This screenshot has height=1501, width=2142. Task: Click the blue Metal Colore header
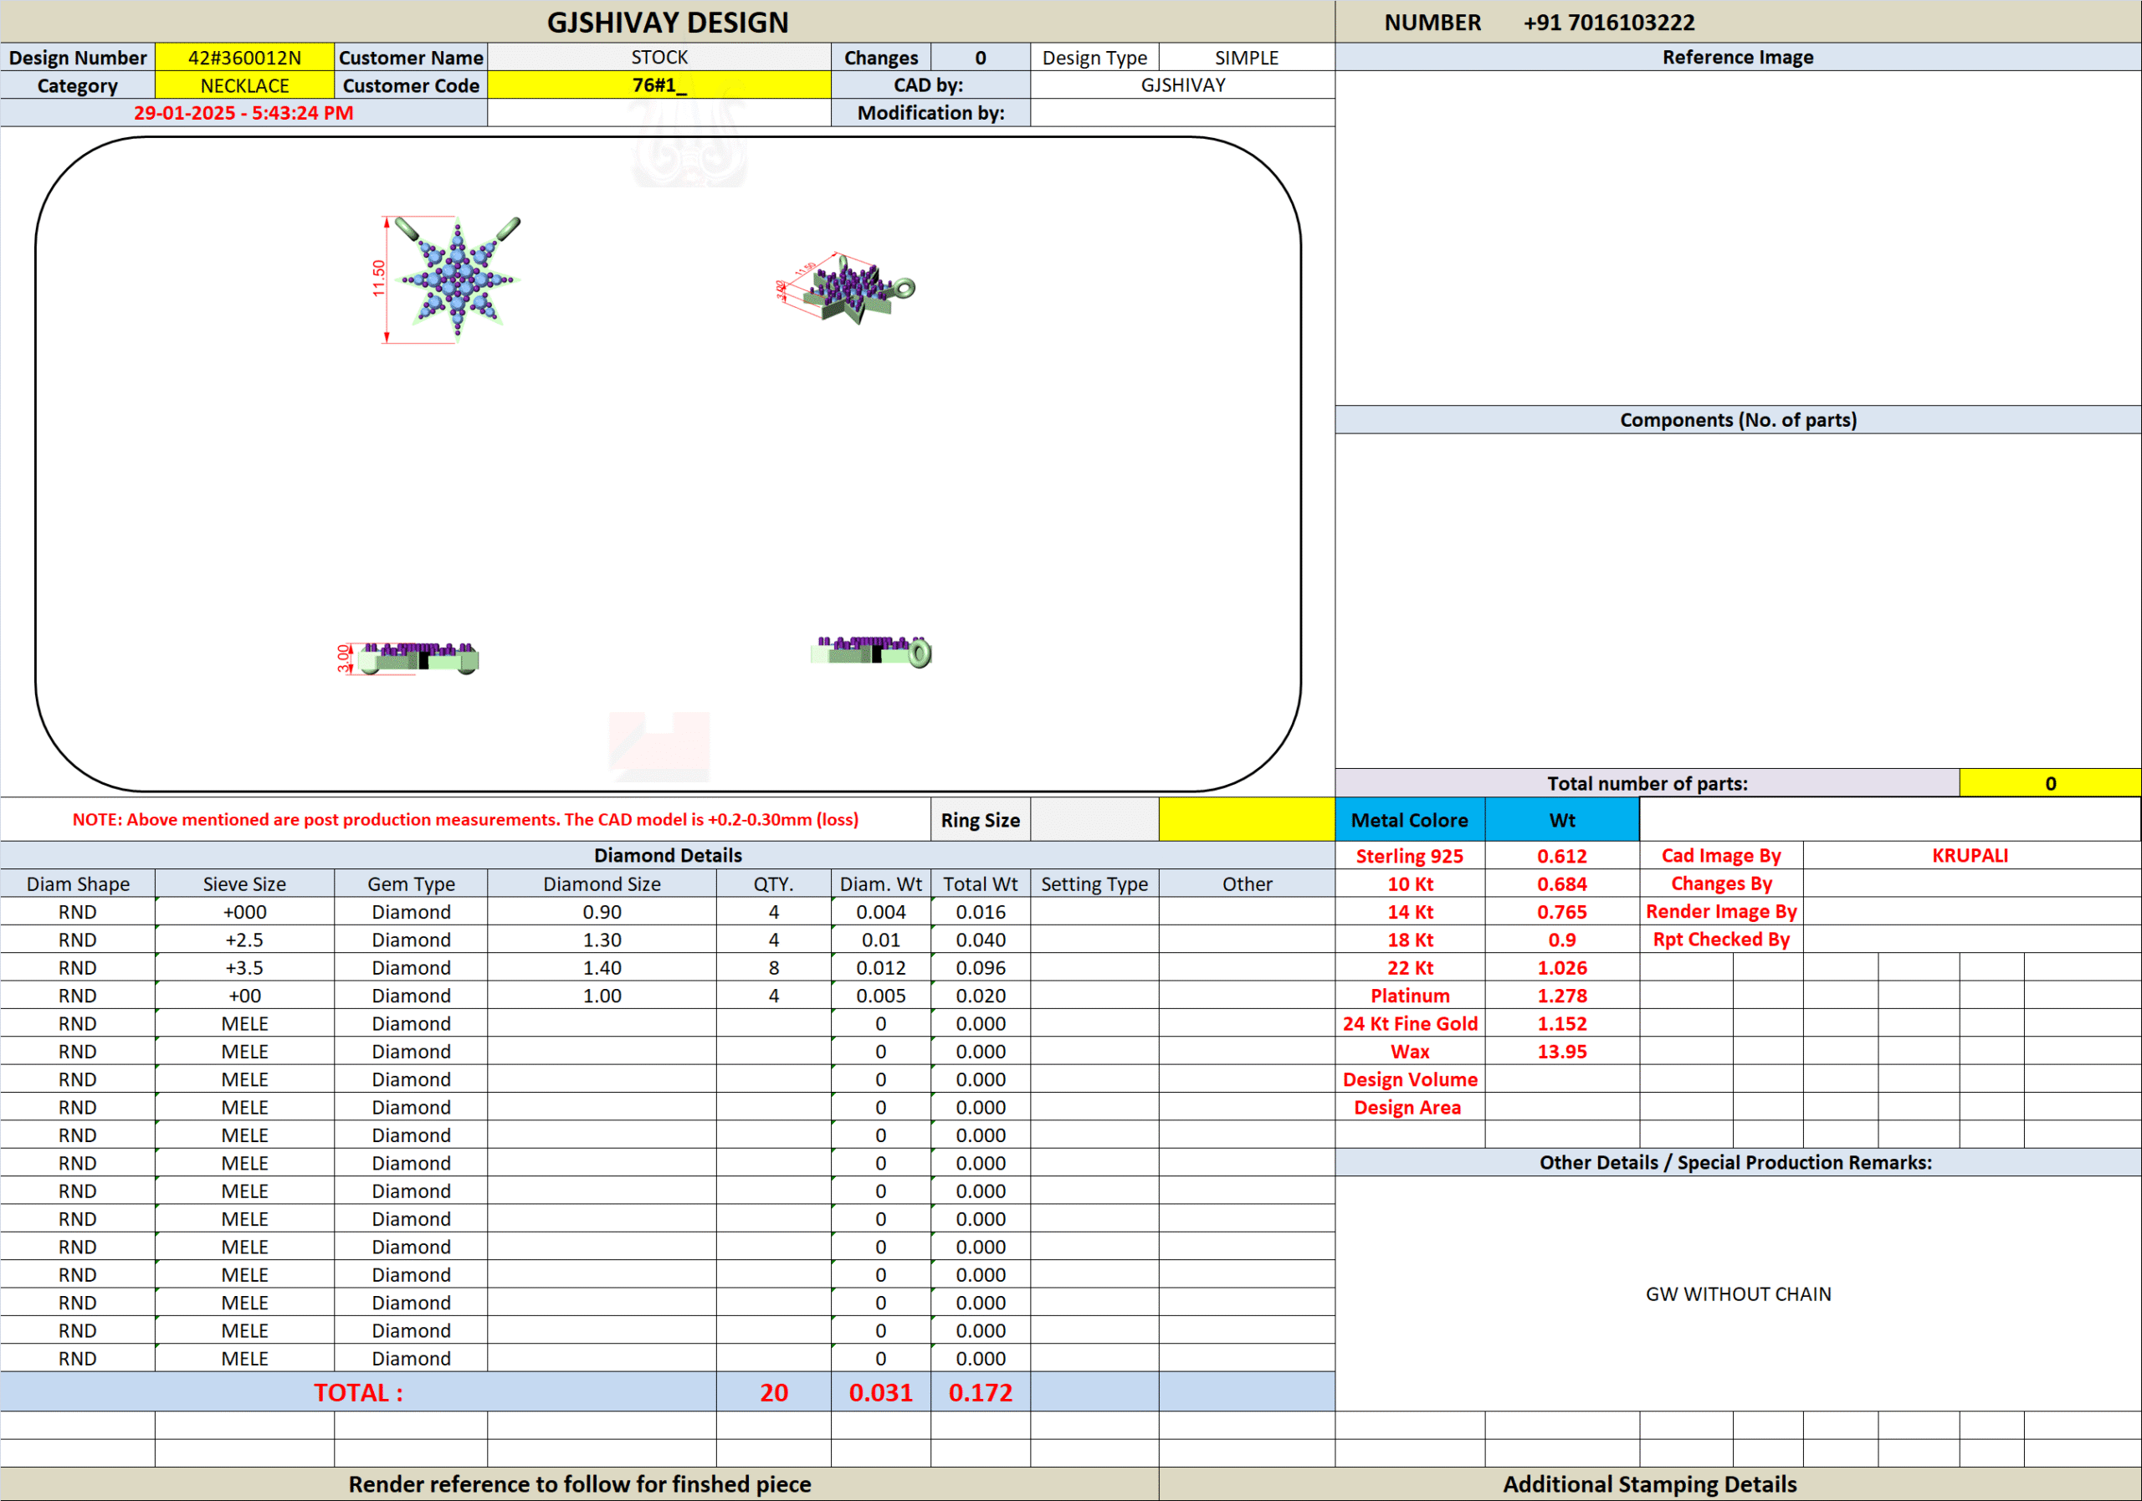tap(1409, 820)
